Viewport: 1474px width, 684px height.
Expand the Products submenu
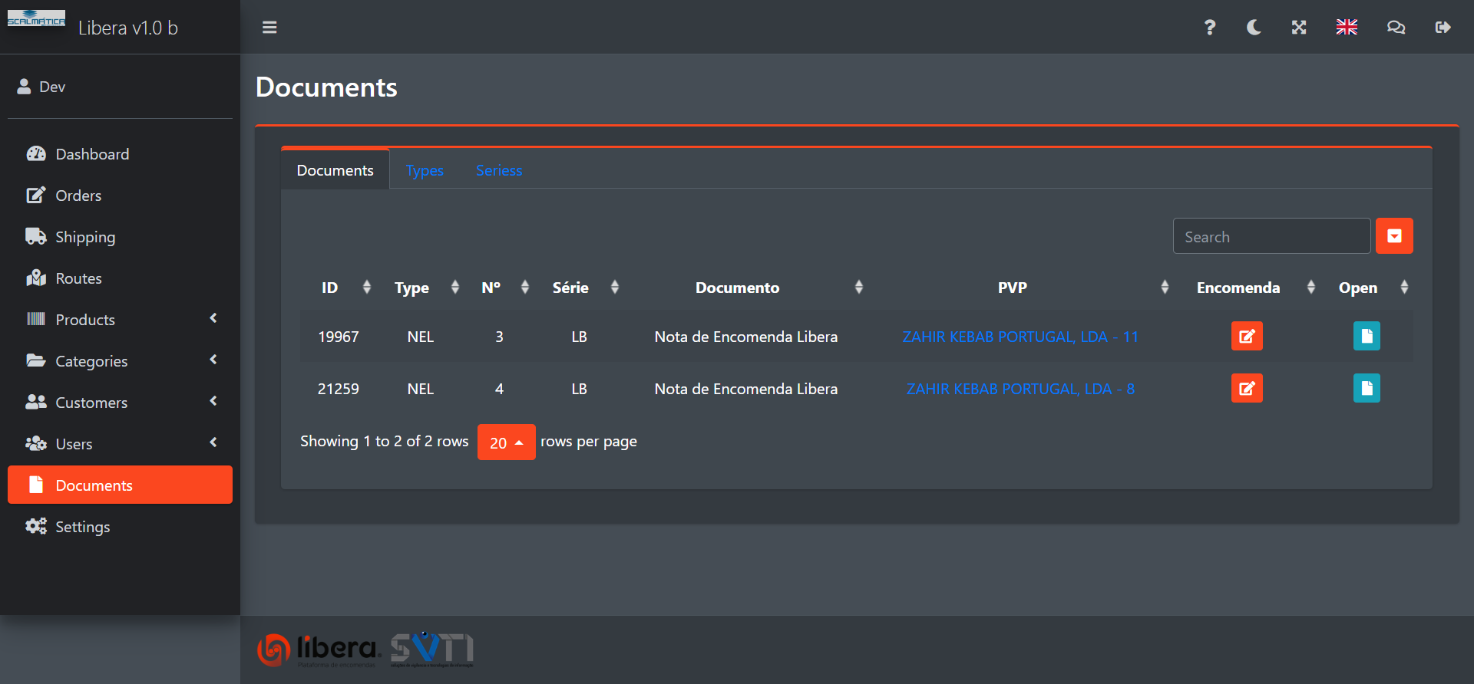[121, 320]
